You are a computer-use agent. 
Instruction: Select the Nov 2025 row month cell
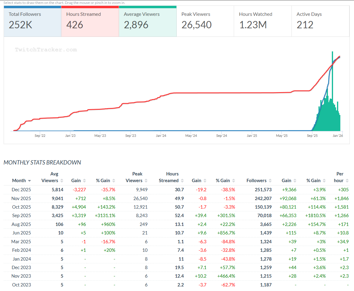click(21, 198)
